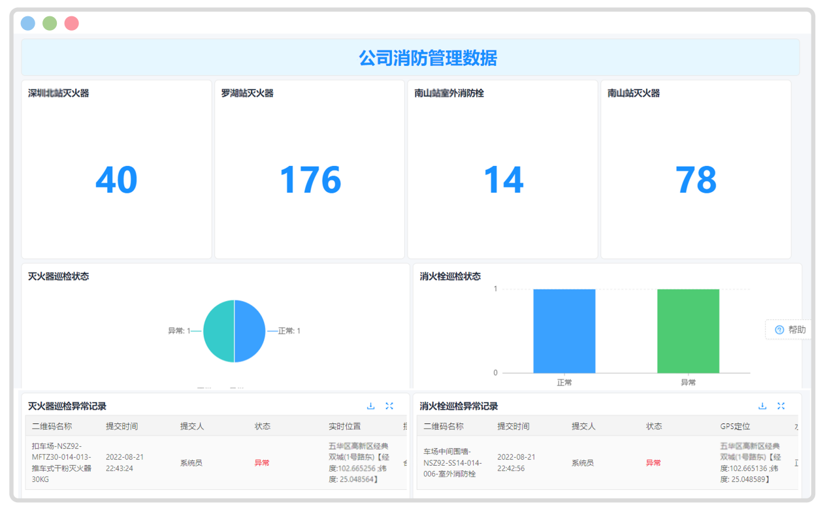
Task: Click the green traffic light window button
Action: pyautogui.click(x=49, y=22)
